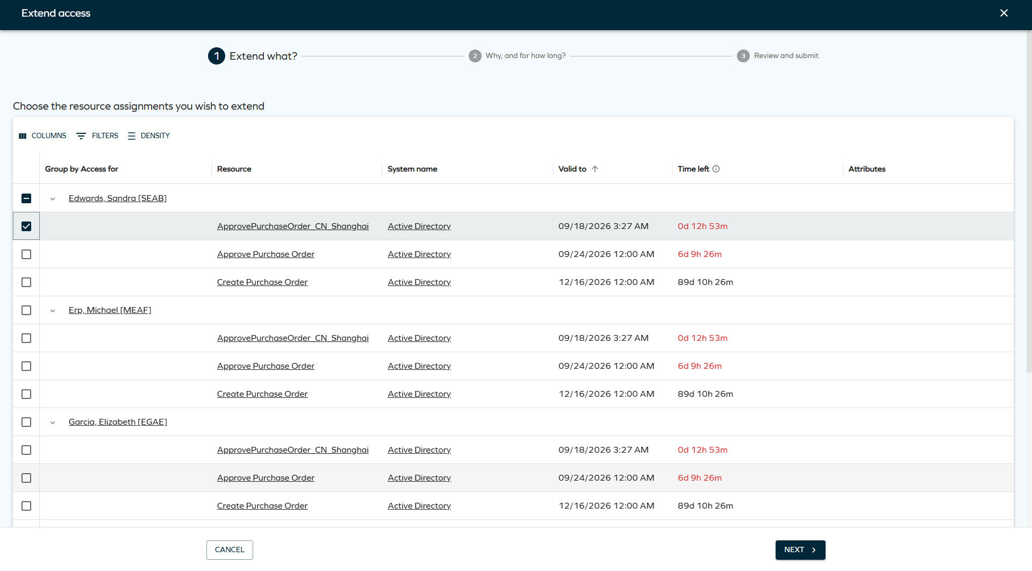The height and width of the screenshot is (571, 1032).
Task: Check Elizabeth's Create Purchase Order row
Action: (x=26, y=506)
